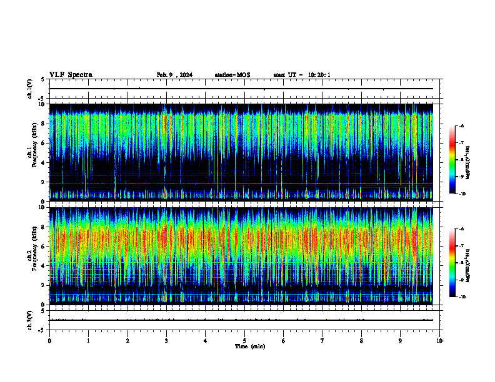Click the "6" kHz tick on ch.2 frequency axis
This screenshot has height=382, width=495.
[43, 247]
